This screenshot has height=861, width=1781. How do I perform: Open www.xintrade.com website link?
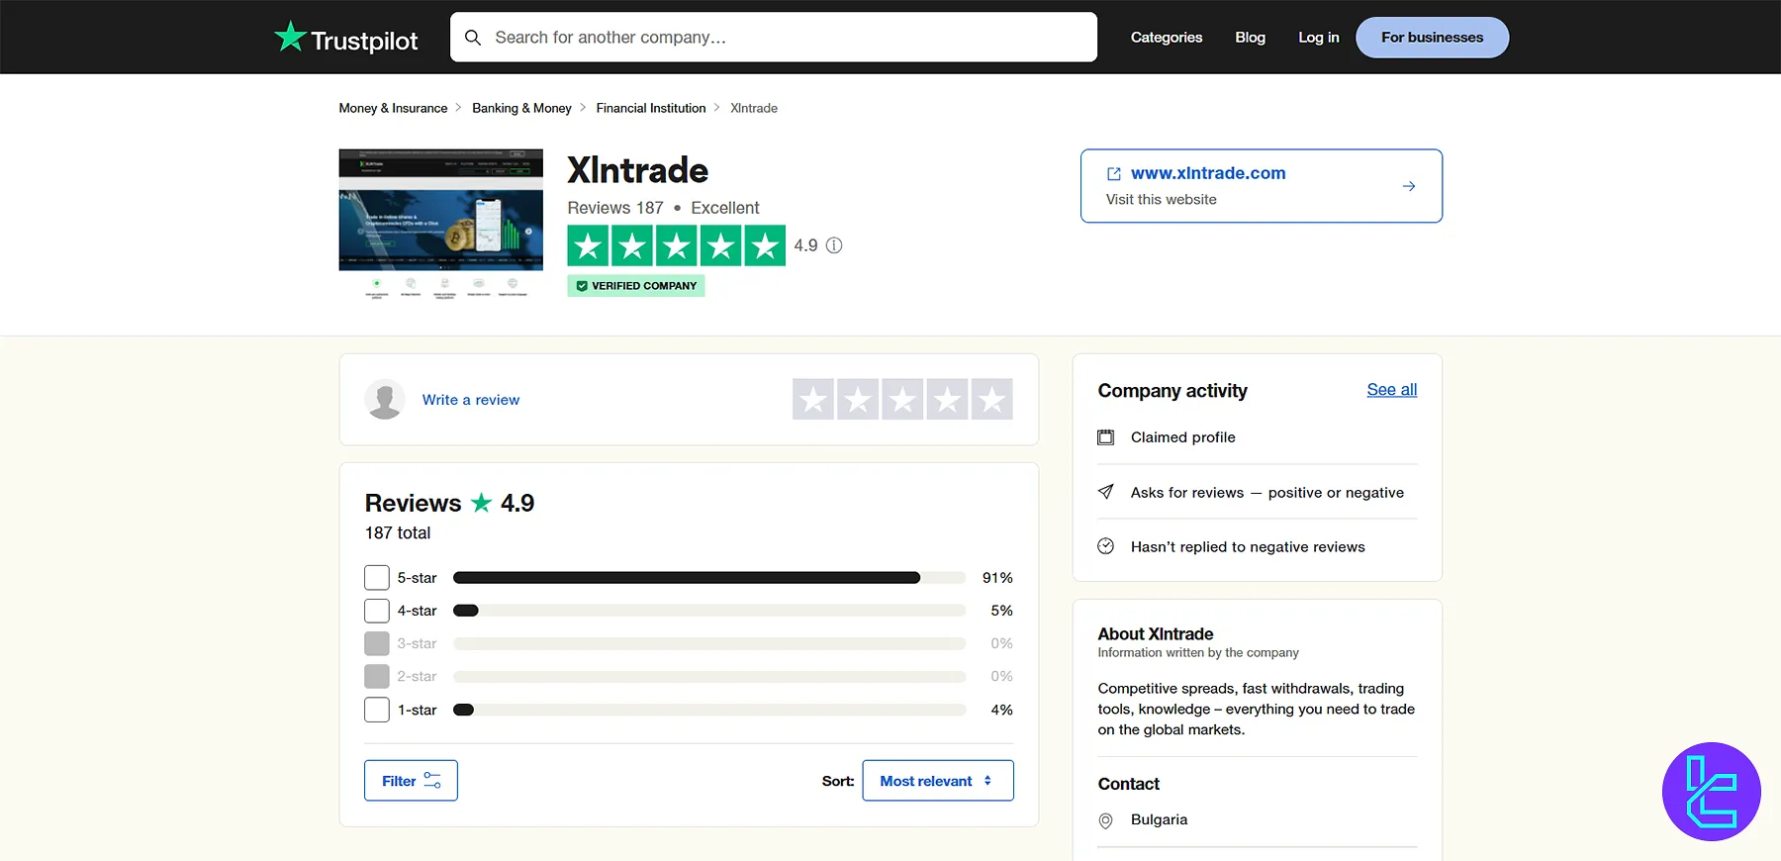point(1208,173)
